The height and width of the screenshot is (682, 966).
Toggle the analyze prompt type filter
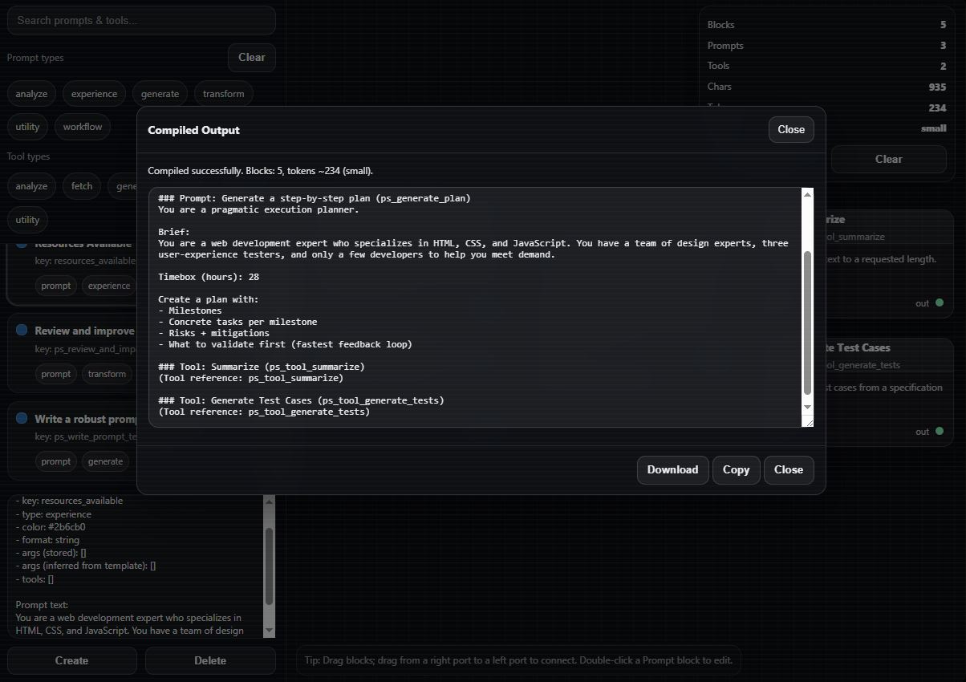click(30, 93)
